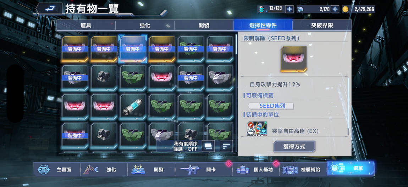Open the 選單 menu button
The width and height of the screenshot is (408, 187).
click(351, 169)
